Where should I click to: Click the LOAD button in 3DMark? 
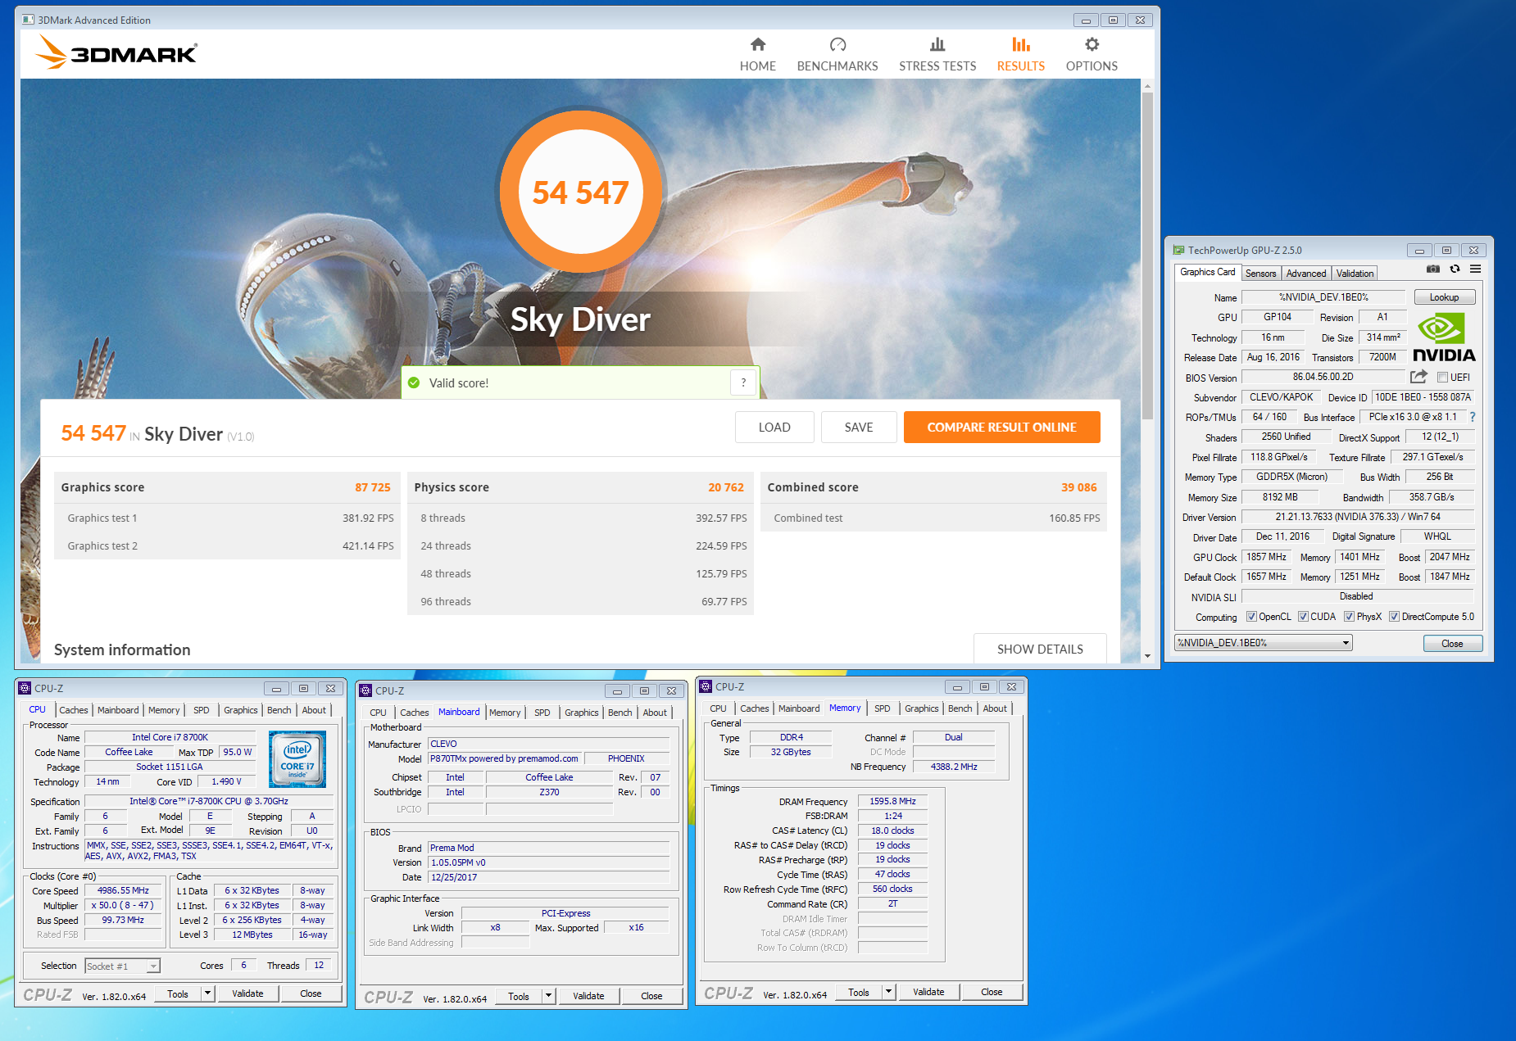(774, 427)
